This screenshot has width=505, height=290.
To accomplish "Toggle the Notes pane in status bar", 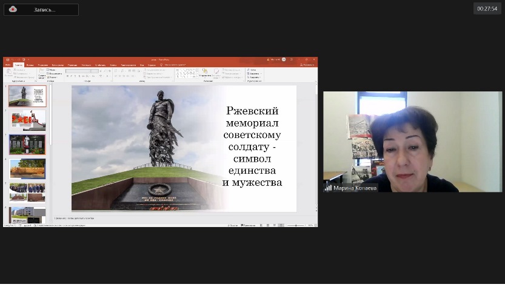I will (x=232, y=225).
